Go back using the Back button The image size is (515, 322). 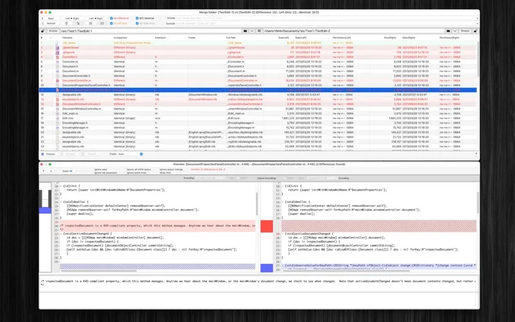point(51,19)
